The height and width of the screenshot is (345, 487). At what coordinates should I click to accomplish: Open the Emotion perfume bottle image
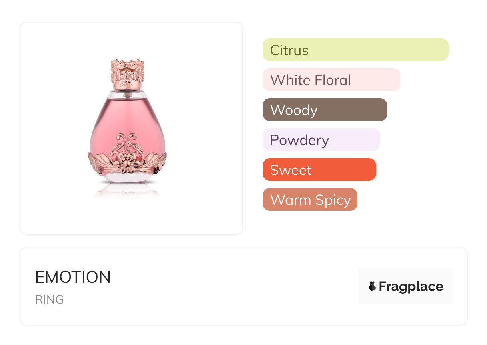(x=127, y=128)
